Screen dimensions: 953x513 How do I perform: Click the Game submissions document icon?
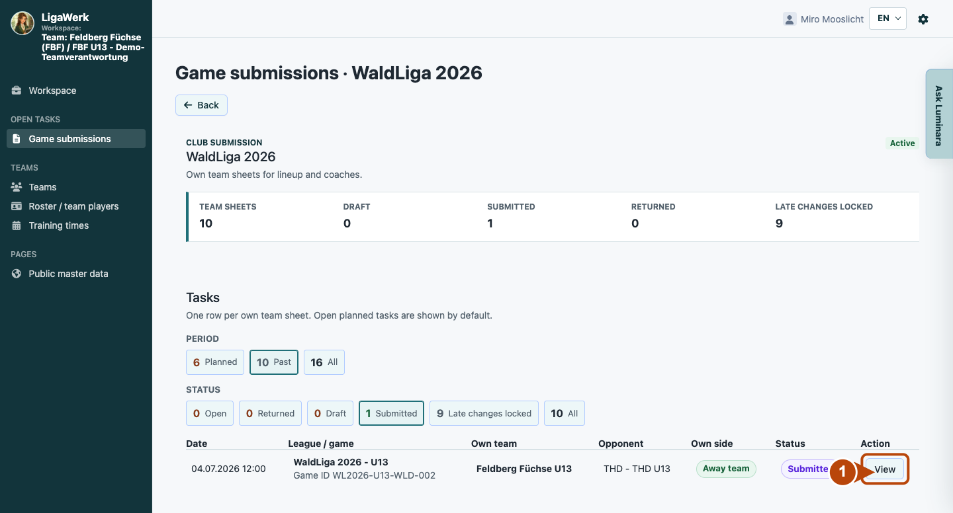tap(17, 139)
